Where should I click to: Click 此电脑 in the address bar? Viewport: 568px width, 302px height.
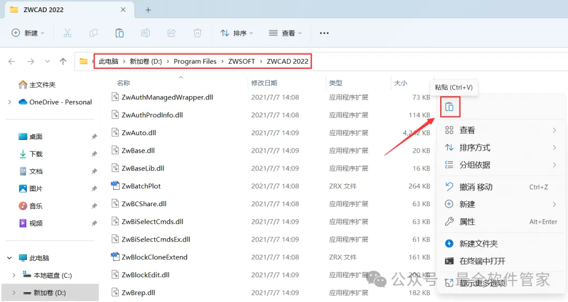coord(109,61)
